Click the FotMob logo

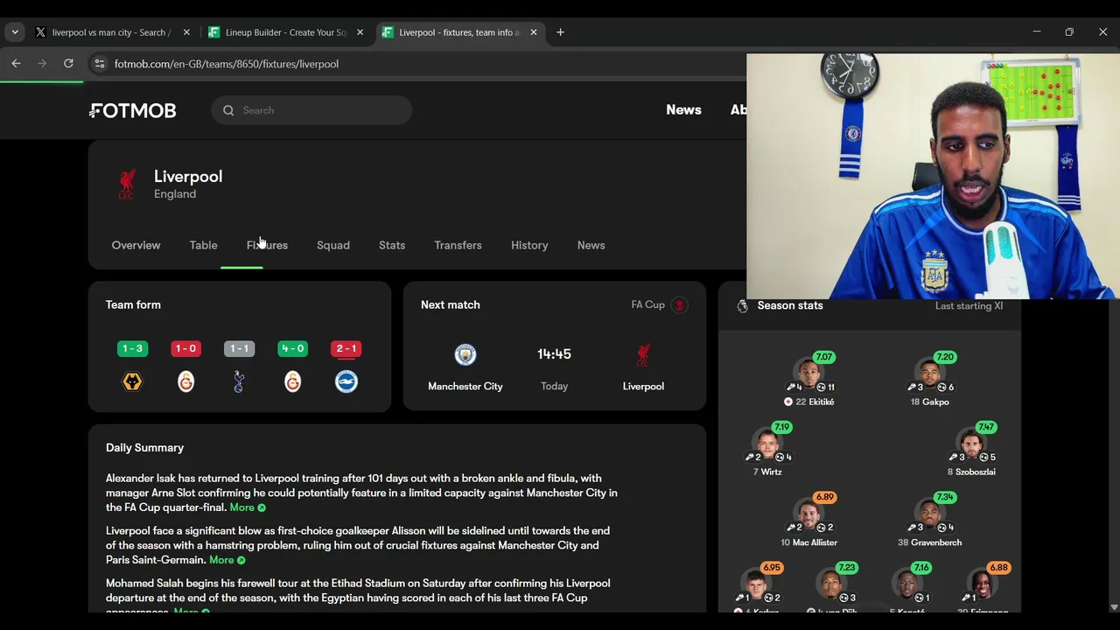(x=133, y=110)
